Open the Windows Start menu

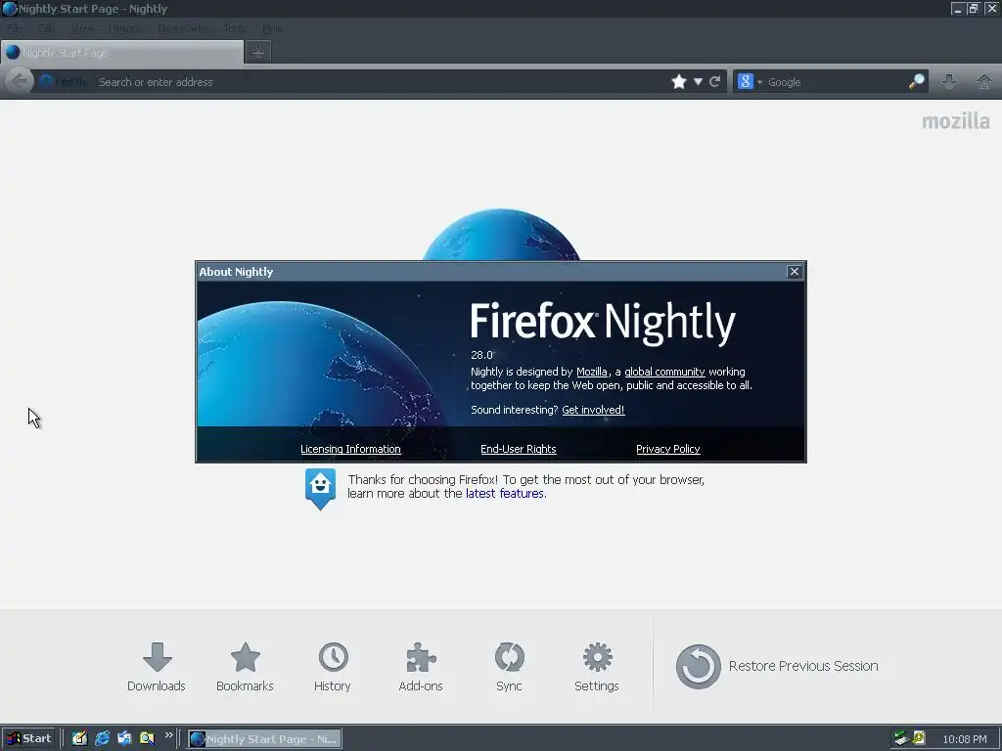point(28,738)
